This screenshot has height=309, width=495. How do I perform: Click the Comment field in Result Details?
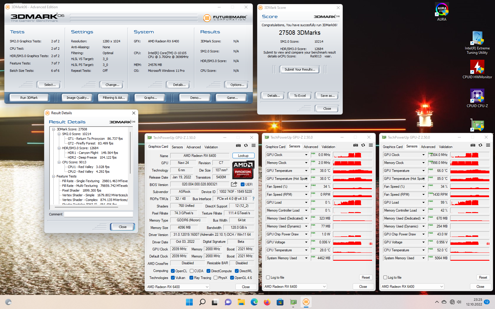98,214
